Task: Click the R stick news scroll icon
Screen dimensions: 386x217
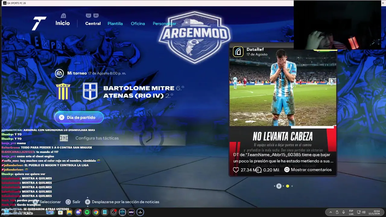Action: coord(279,186)
